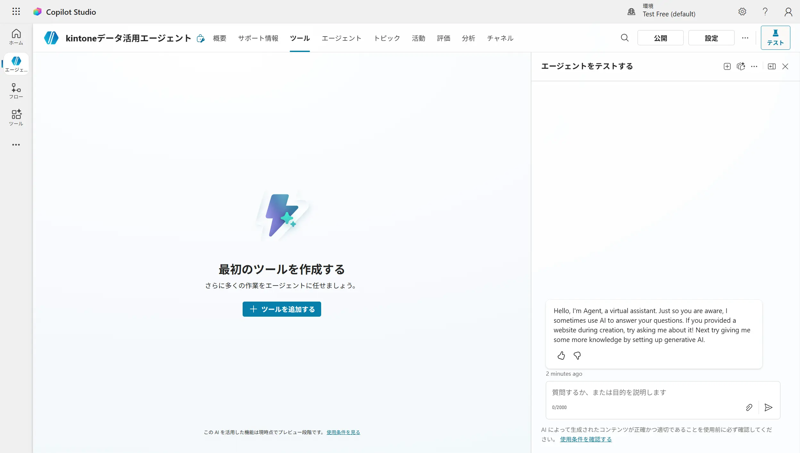Toggle the test pane layout icon
The image size is (800, 453).
point(771,66)
